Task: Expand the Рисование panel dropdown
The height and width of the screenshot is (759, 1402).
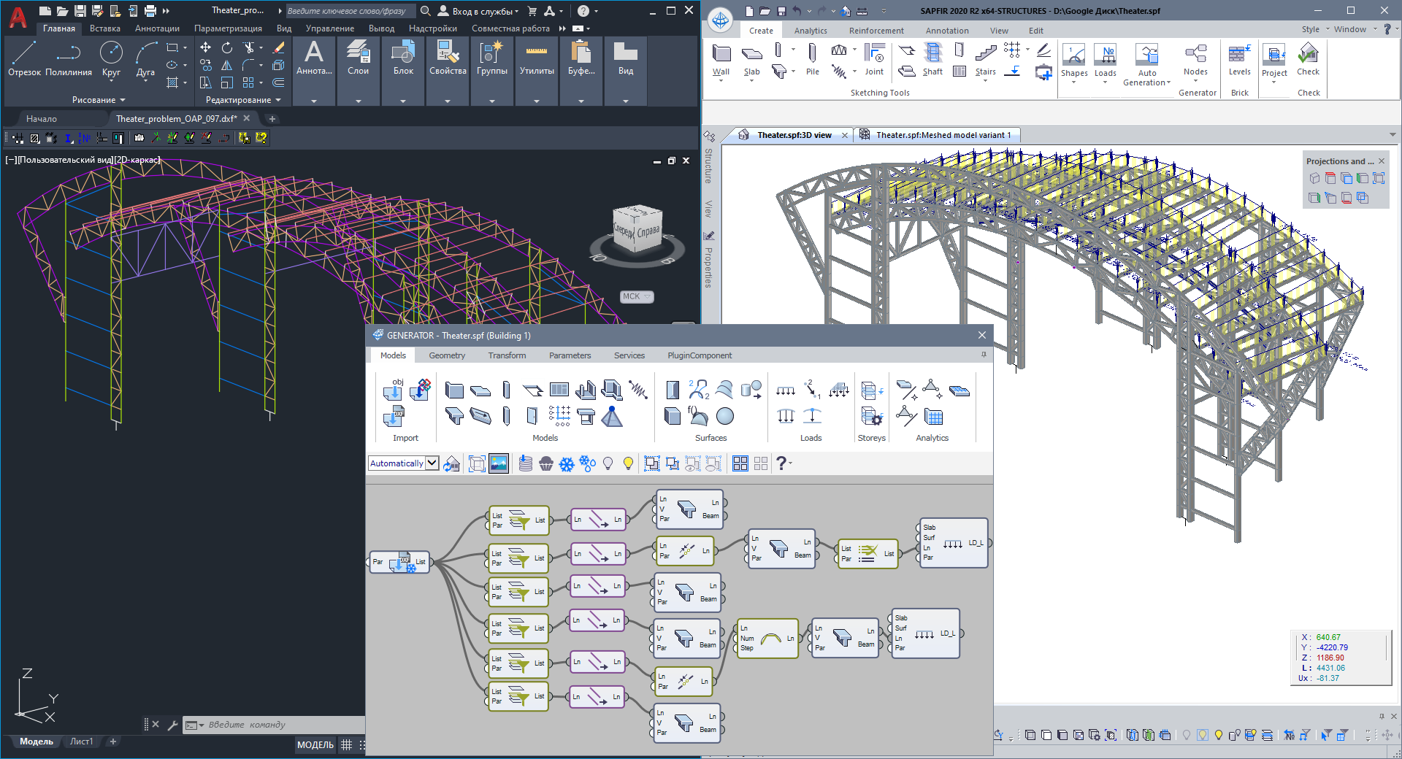Action: (99, 100)
